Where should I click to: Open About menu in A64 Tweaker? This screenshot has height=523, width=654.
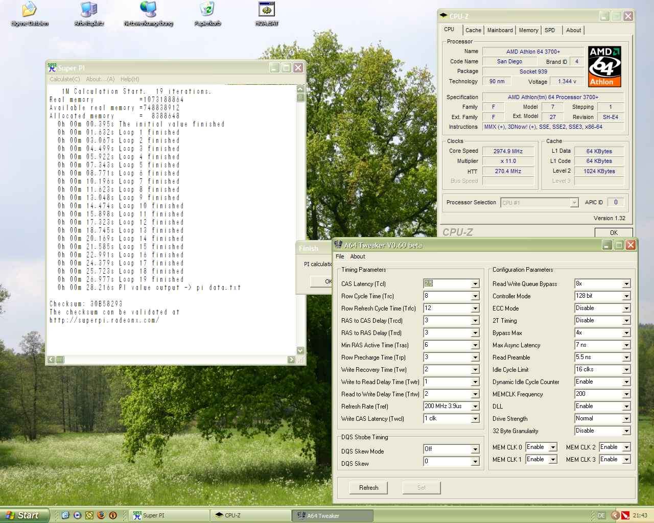coord(358,256)
